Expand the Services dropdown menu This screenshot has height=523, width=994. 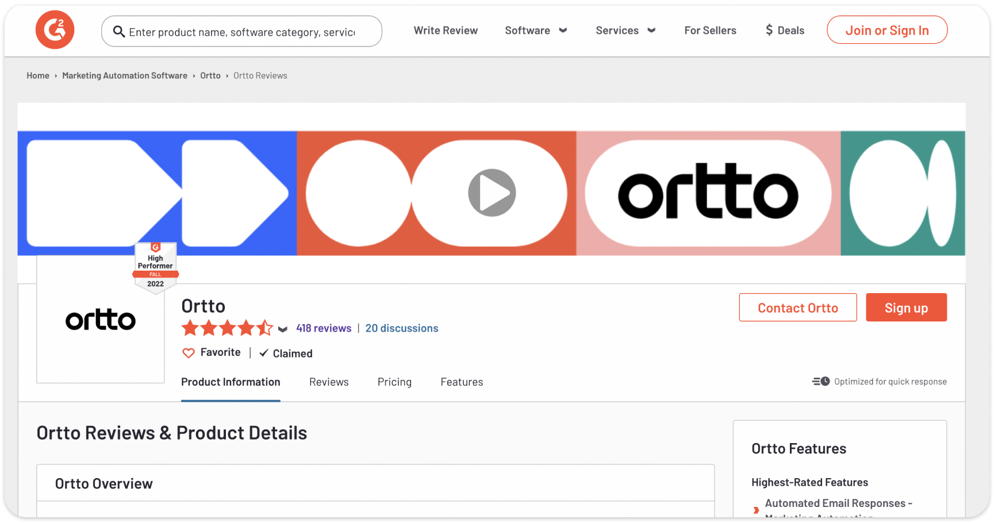click(625, 30)
